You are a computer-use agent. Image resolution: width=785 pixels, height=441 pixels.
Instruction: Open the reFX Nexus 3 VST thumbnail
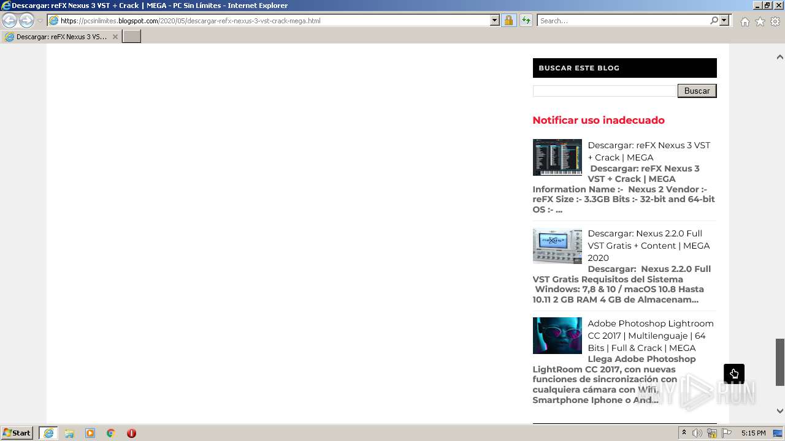click(x=557, y=157)
